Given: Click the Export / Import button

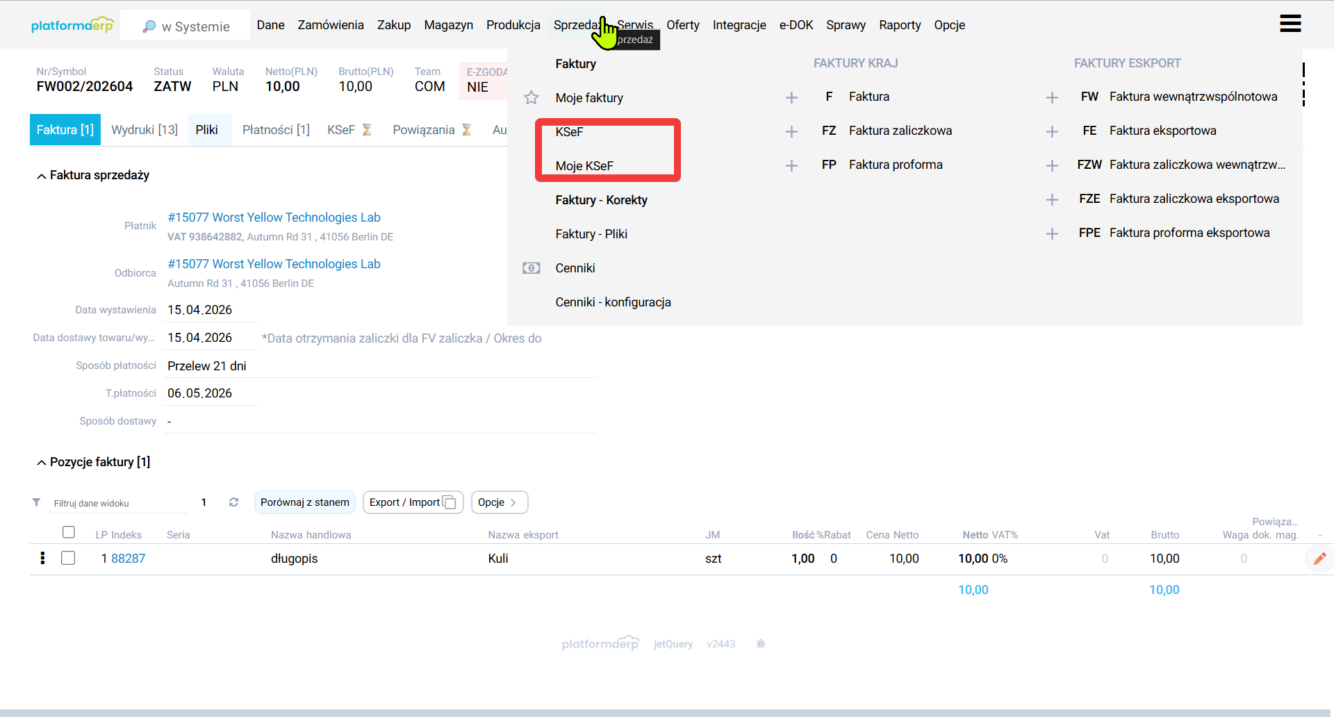Looking at the screenshot, I should [x=412, y=502].
